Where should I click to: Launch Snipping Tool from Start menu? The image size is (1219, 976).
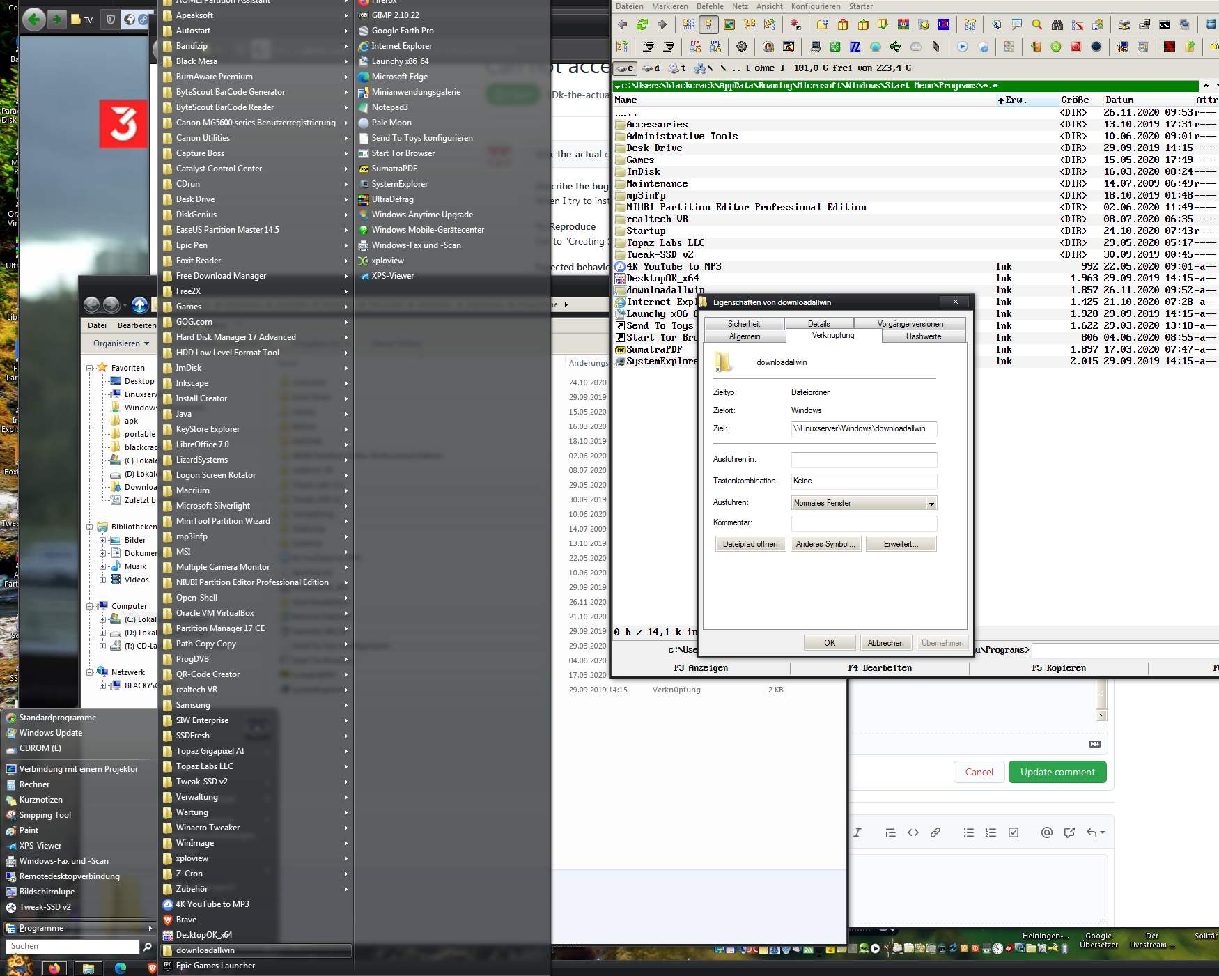45,815
